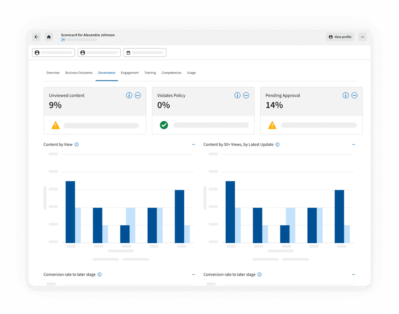This screenshot has width=399, height=314.
Task: Open the Training tab
Action: (150, 73)
